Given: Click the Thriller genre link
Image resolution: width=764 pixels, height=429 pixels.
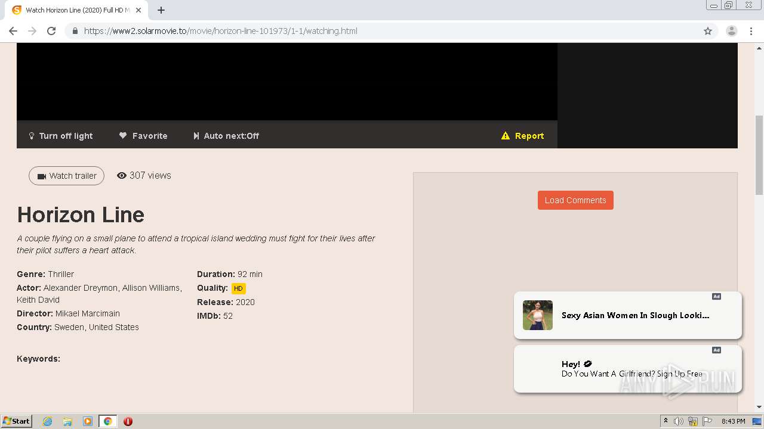Looking at the screenshot, I should [x=61, y=274].
